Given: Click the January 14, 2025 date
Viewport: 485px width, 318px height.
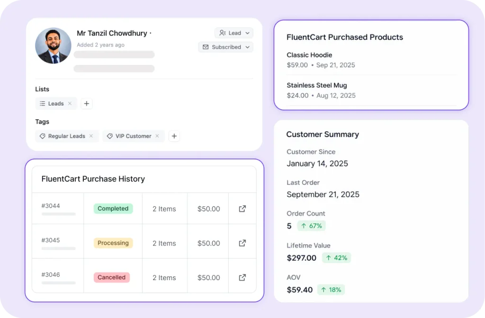Looking at the screenshot, I should coord(317,163).
